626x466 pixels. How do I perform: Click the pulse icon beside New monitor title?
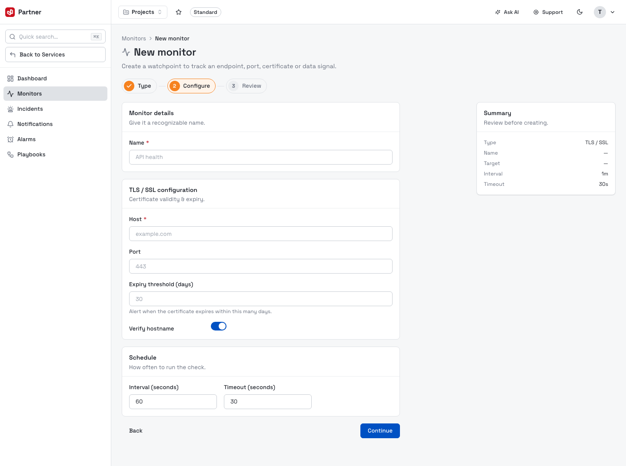coord(126,52)
